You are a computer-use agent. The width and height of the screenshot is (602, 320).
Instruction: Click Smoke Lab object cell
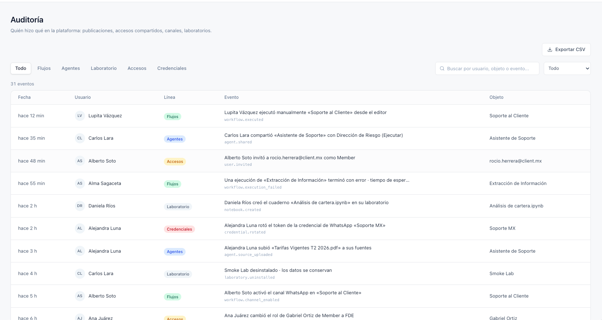point(501,274)
